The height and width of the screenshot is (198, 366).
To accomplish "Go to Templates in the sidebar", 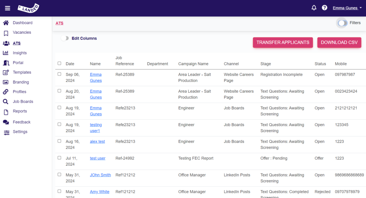I will [x=22, y=72].
